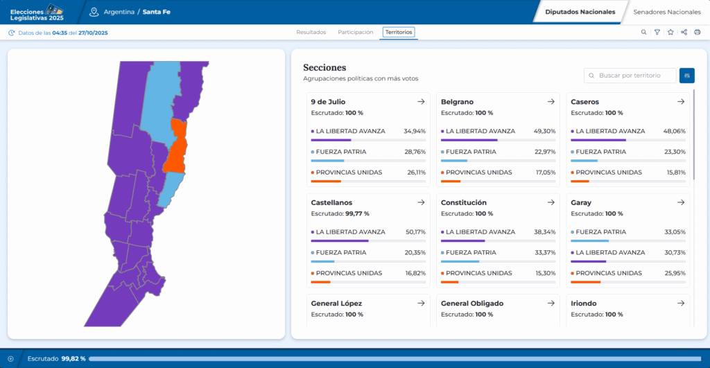Mark page as favorite with star icon
Image resolution: width=710 pixels, height=368 pixels.
click(x=670, y=33)
